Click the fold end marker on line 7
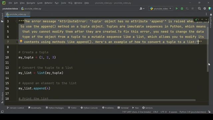 coord(17,42)
